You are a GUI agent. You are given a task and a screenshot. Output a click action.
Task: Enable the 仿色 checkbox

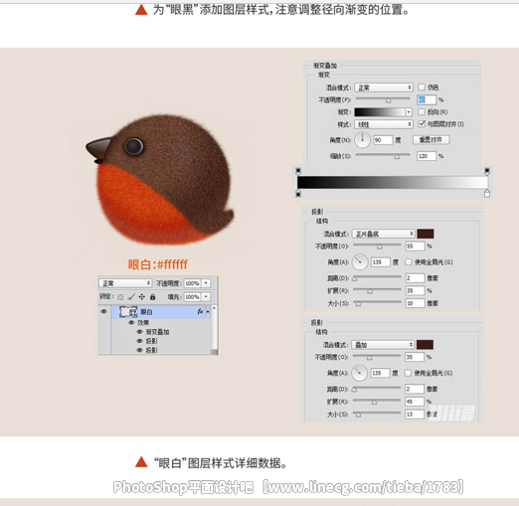(422, 87)
